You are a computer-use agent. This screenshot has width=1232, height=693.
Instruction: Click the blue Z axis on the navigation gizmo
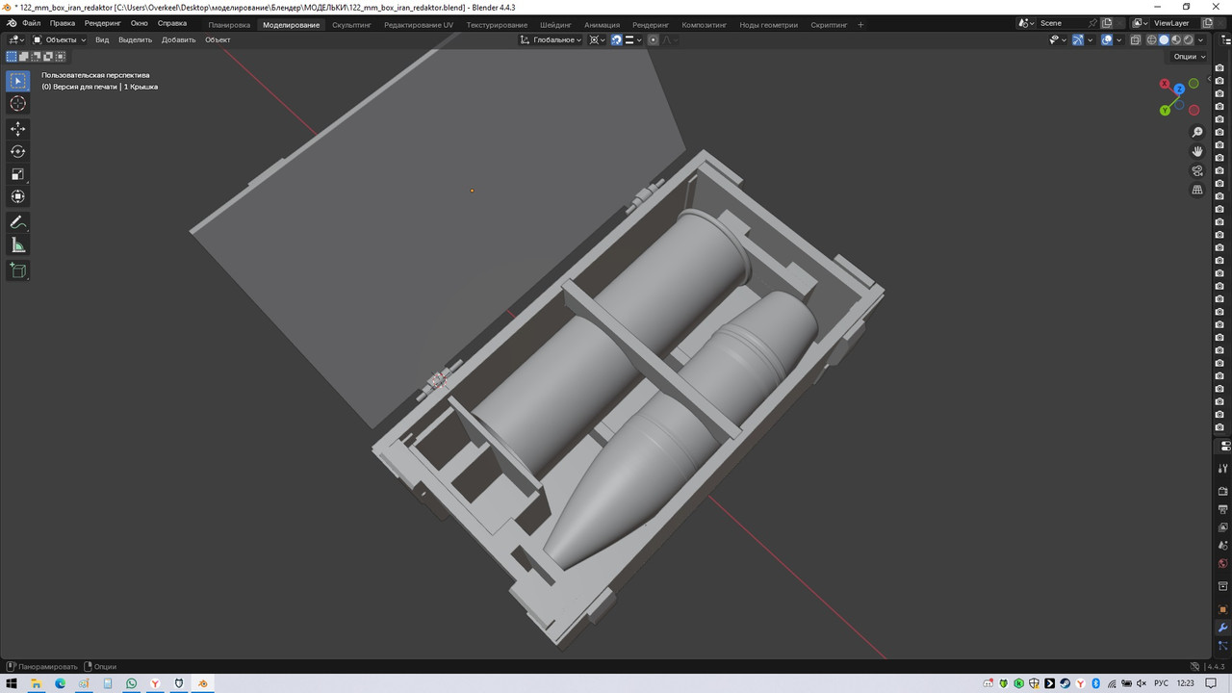[x=1180, y=89]
